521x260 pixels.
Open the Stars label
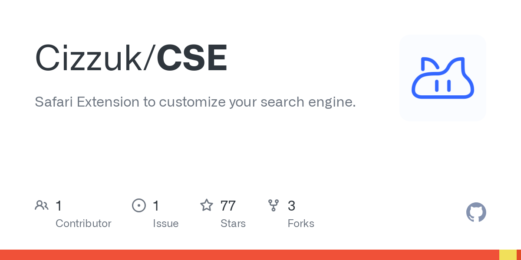[x=233, y=224]
